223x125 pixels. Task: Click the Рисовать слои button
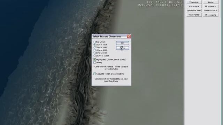(210, 10)
